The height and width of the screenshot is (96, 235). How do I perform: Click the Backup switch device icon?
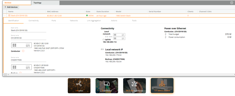[22, 67]
